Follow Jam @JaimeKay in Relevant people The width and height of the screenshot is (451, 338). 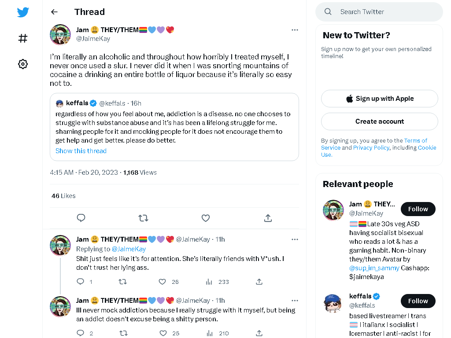coord(418,209)
